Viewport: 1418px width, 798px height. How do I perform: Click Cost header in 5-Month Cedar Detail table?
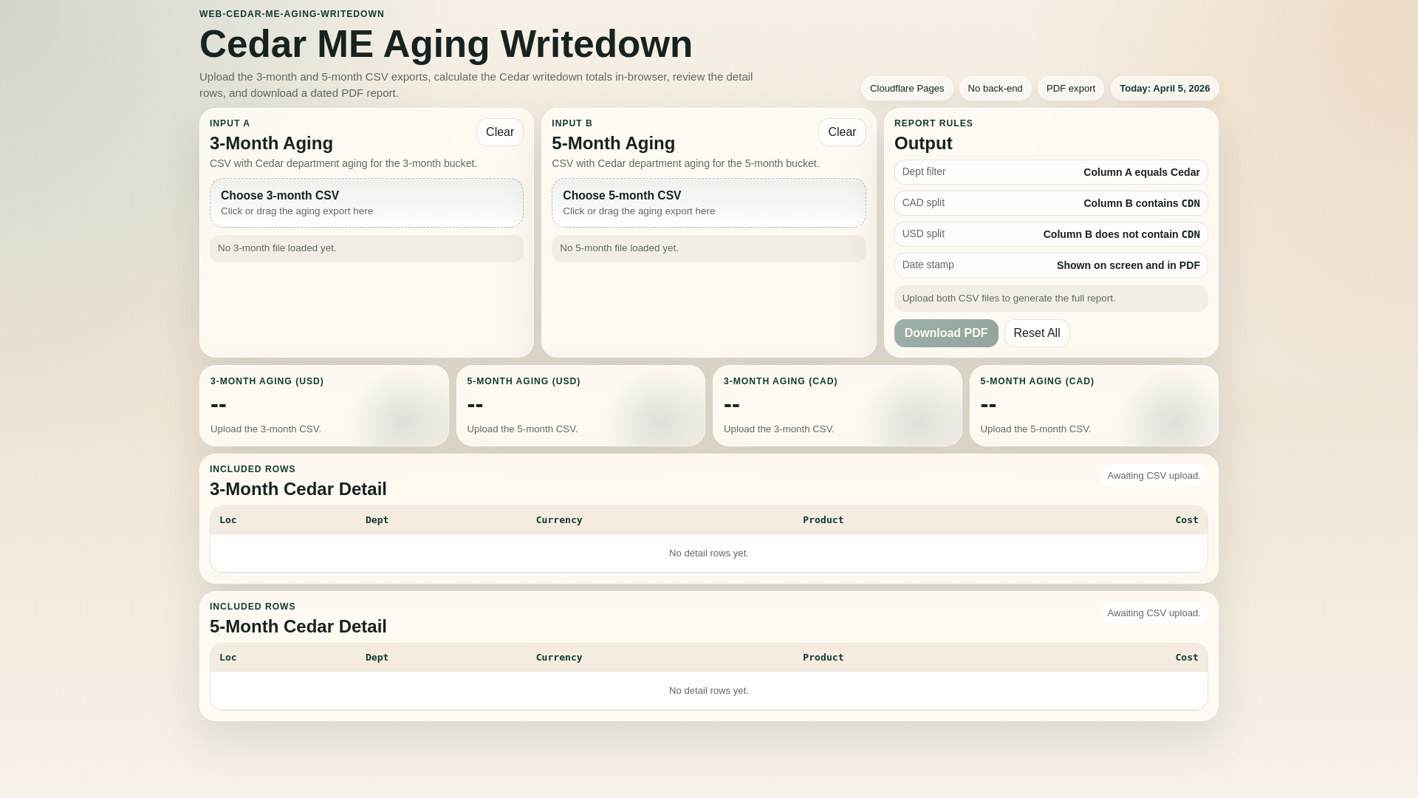[x=1187, y=658]
